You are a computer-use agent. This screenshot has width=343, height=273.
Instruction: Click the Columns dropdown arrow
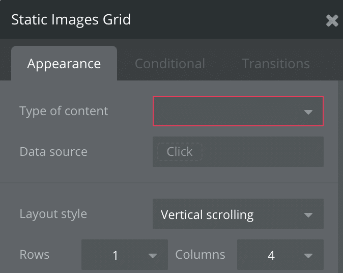(308, 256)
